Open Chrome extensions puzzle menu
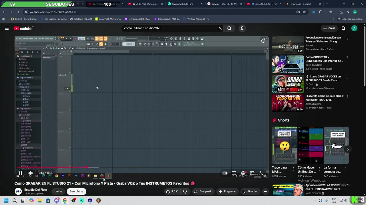This screenshot has width=366, height=205. (x=321, y=12)
